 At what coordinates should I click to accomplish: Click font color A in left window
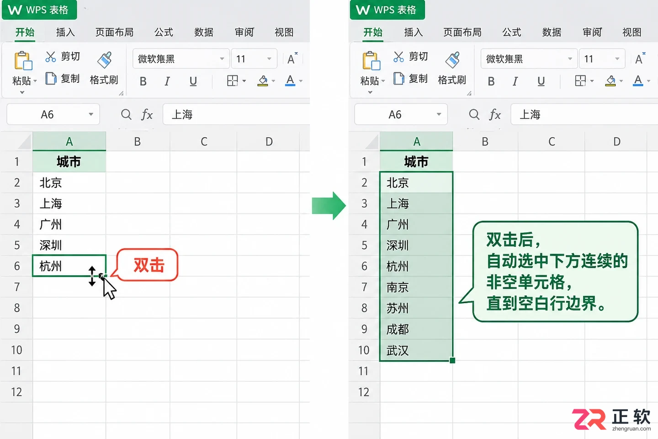[290, 80]
